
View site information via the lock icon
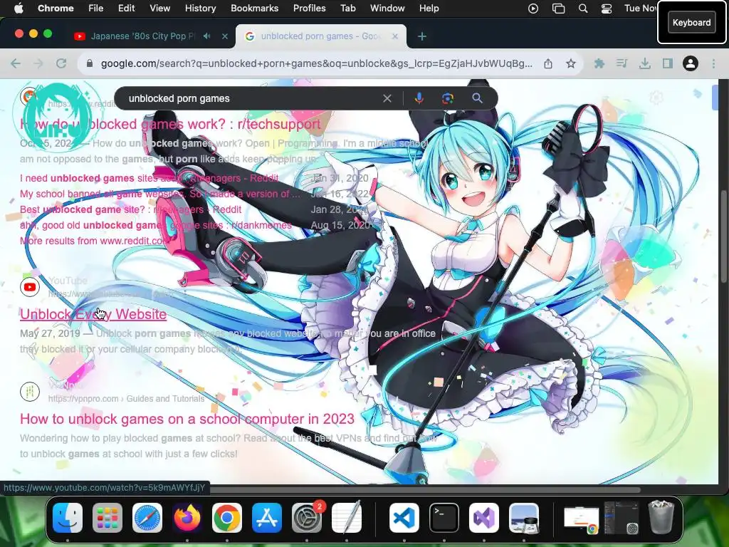click(x=89, y=63)
